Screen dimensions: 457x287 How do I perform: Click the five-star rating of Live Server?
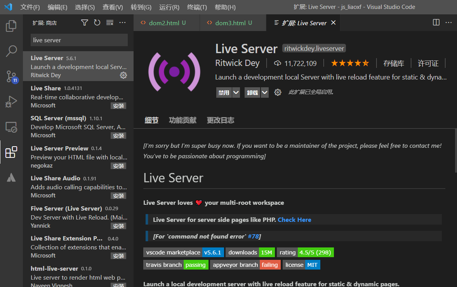click(x=350, y=63)
